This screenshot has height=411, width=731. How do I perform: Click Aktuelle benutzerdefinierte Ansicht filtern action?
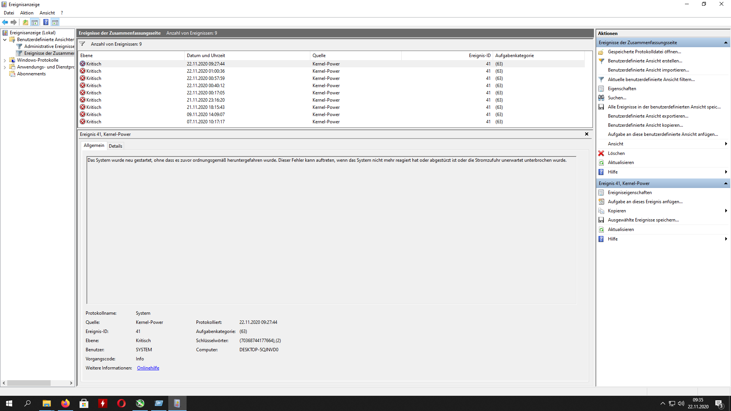click(651, 80)
